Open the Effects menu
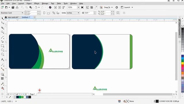Screen dimensions: 184x104 click(37, 3)
